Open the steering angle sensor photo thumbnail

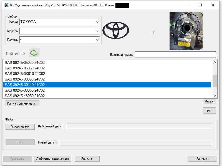point(186,31)
